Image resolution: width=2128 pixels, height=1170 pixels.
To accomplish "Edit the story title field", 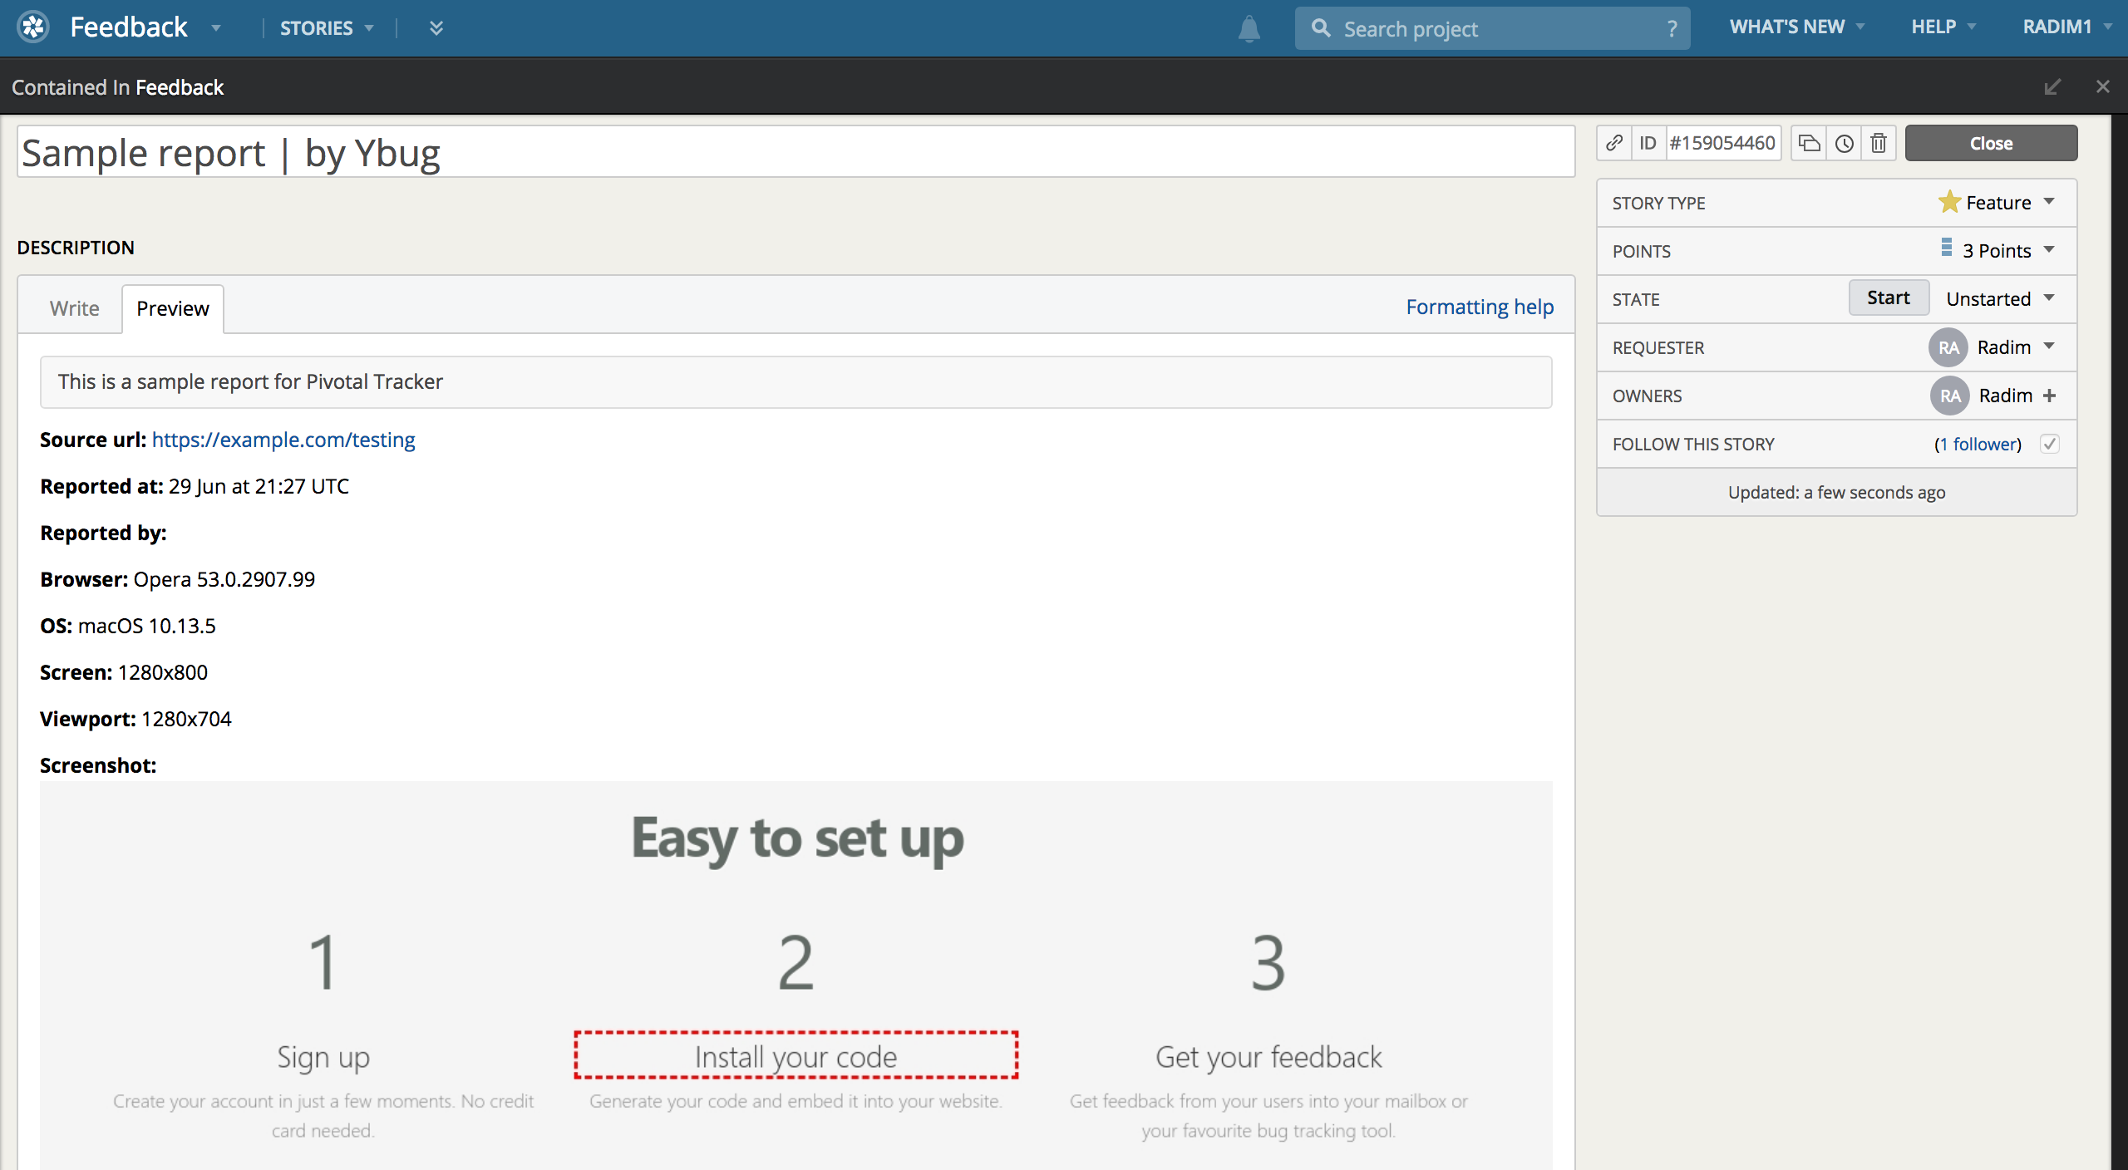I will [x=796, y=152].
